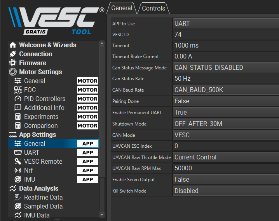Toggle Enable Servo Output False value
Image resolution: width=279 pixels, height=221 pixels.
(x=226, y=180)
